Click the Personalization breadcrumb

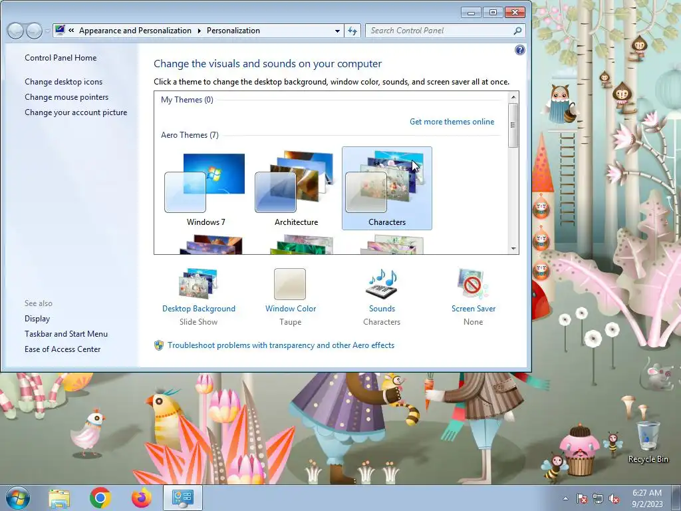(x=233, y=31)
